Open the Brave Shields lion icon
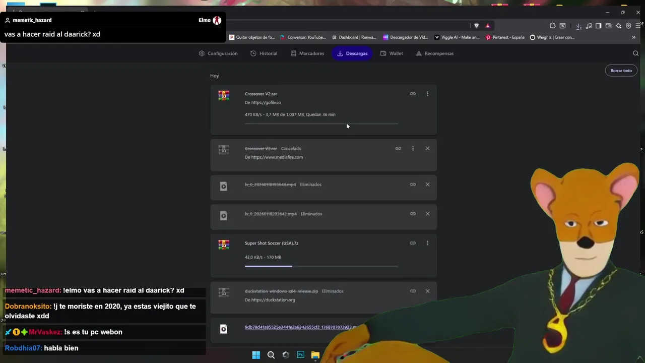The height and width of the screenshot is (363, 645). pos(476,26)
